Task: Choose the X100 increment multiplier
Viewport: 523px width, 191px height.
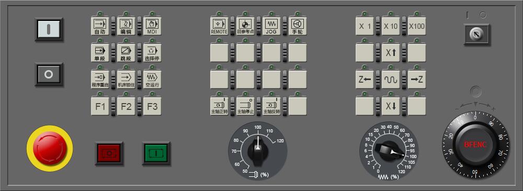Action: [x=417, y=26]
